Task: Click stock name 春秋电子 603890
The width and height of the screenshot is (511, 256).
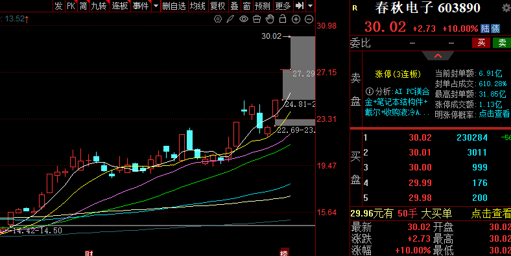Action: pyautogui.click(x=427, y=8)
